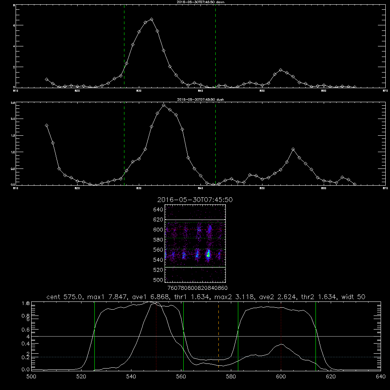Click the brightest green-yellow spot in the spectral image
This screenshot has width=390, height=390.
(x=208, y=254)
